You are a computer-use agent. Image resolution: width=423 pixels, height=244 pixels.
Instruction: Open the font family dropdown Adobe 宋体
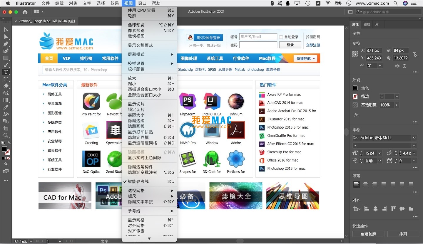[x=414, y=138]
